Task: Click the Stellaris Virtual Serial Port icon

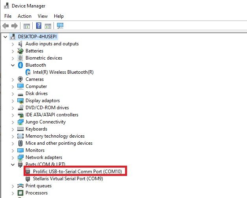Action: [28, 179]
